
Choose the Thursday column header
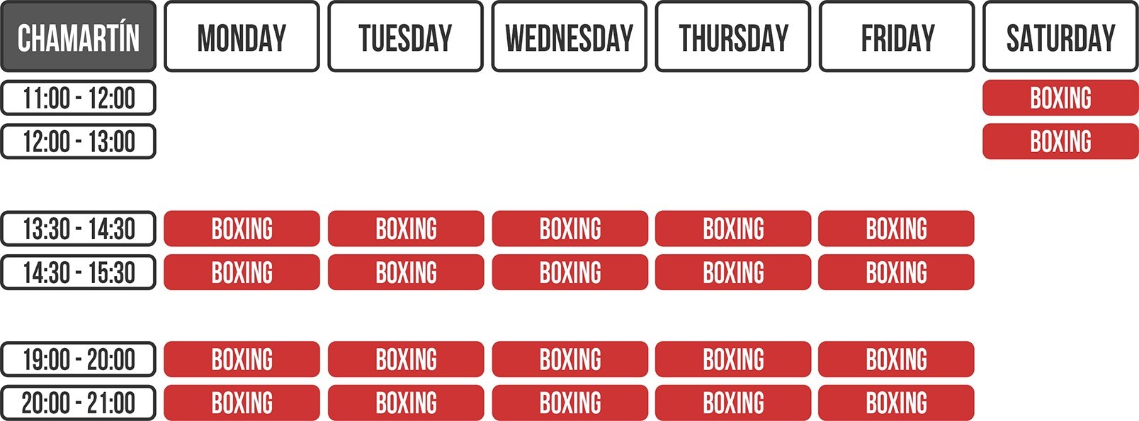click(733, 37)
